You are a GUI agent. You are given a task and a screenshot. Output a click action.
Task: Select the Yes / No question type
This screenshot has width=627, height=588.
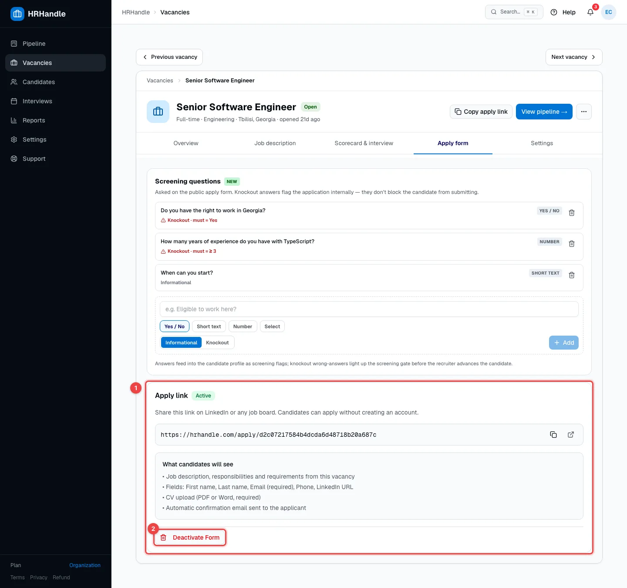pyautogui.click(x=175, y=326)
